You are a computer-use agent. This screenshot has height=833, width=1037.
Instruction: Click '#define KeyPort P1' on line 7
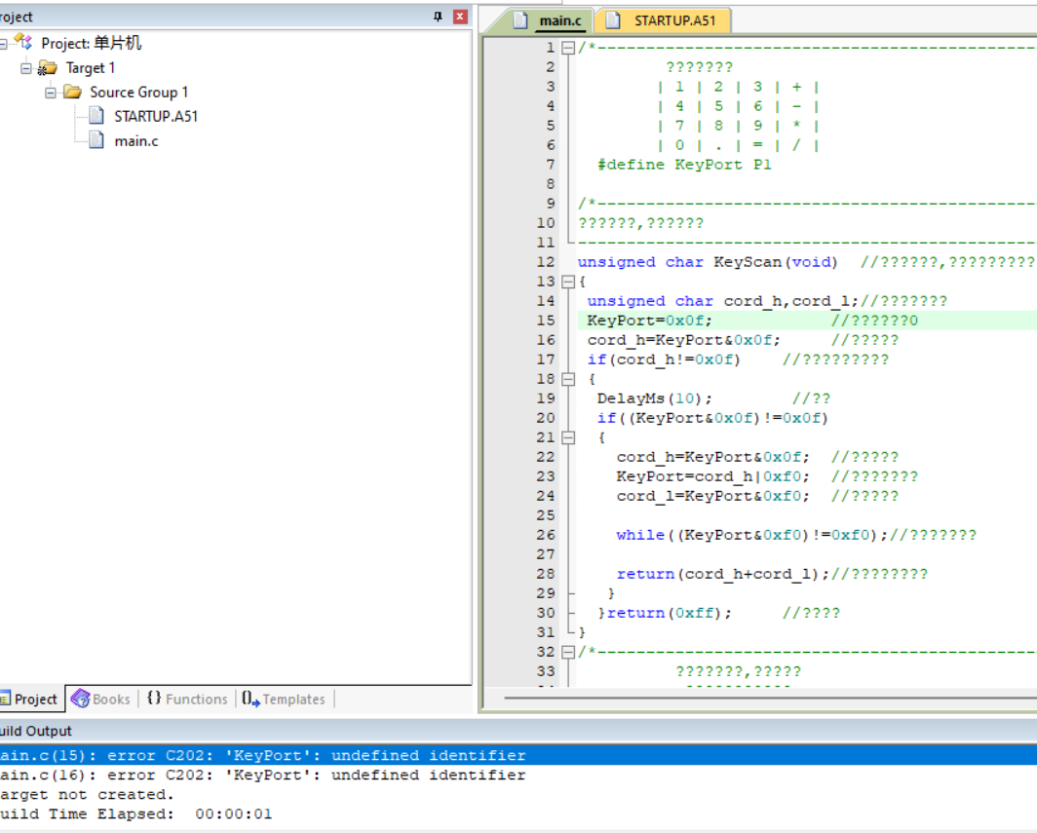pyautogui.click(x=684, y=165)
